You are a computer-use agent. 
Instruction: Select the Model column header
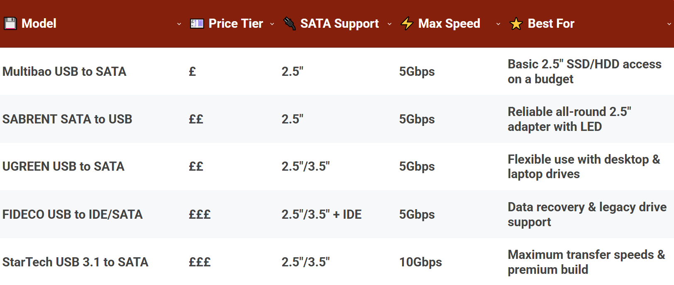point(39,24)
